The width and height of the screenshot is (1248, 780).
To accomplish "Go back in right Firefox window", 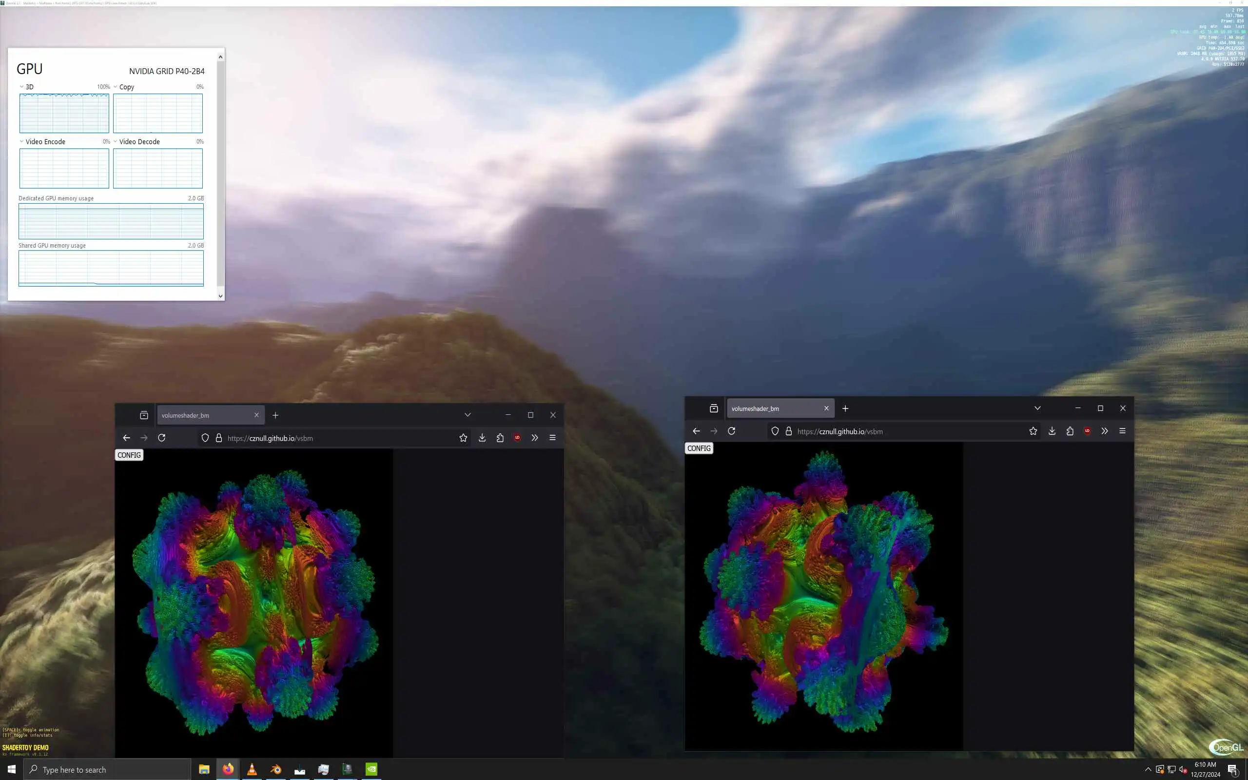I will coord(696,431).
